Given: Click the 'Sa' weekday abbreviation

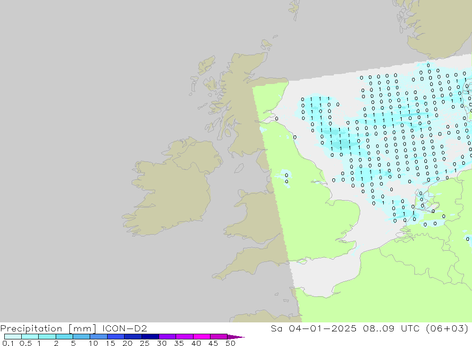Looking at the screenshot, I should 276,328.
